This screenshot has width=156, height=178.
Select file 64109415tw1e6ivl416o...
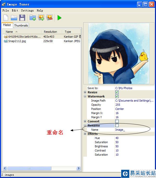[24, 37]
